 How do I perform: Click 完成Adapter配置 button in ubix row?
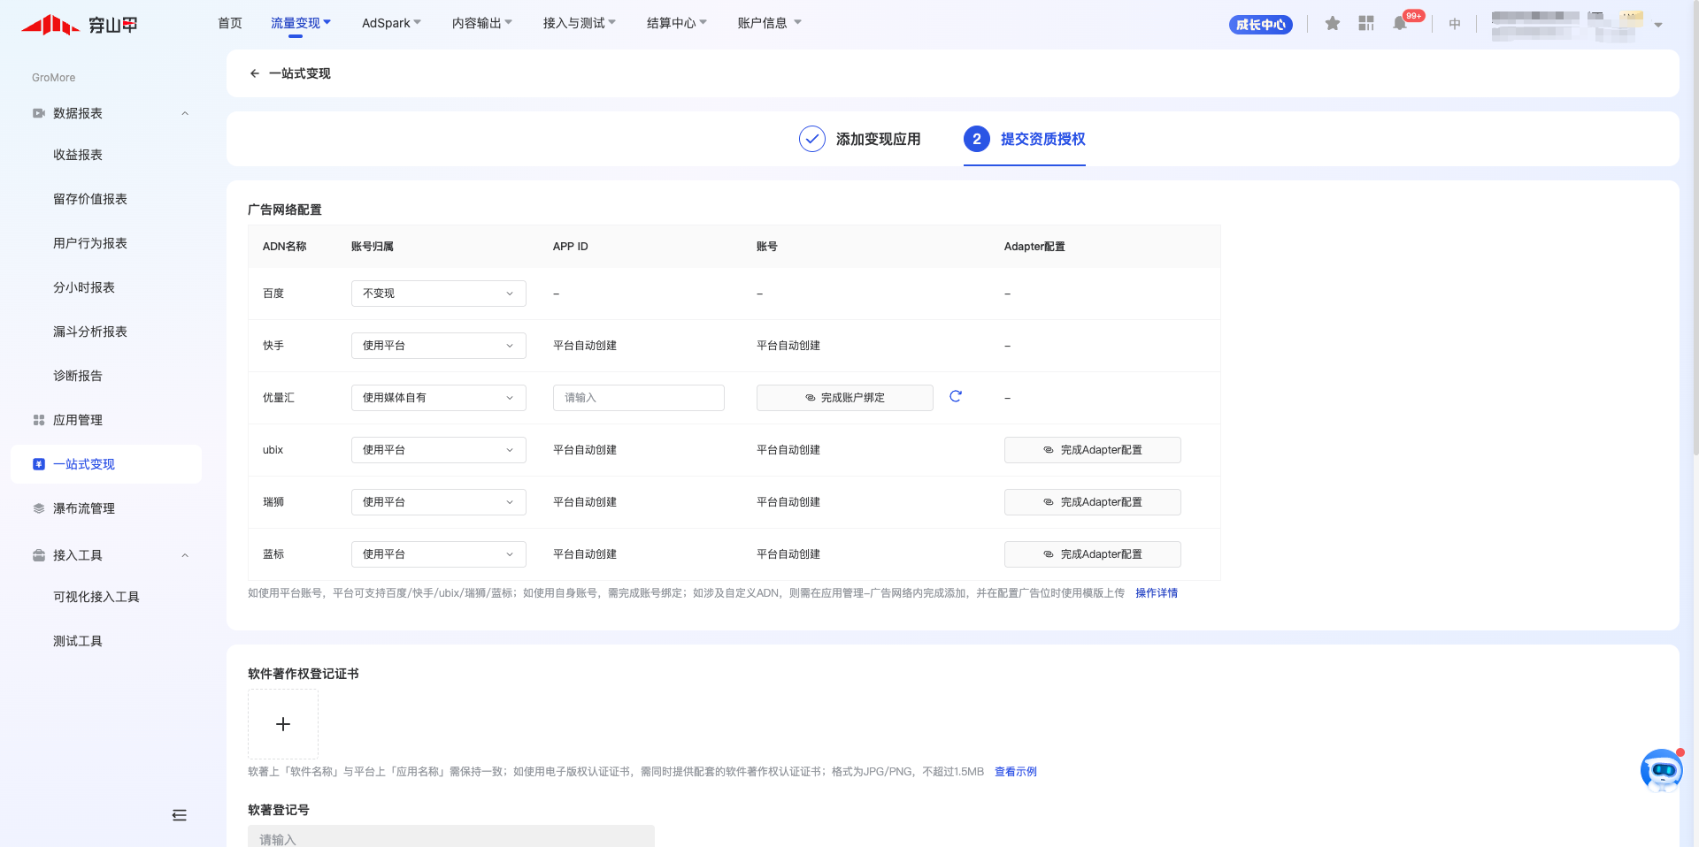click(1092, 450)
